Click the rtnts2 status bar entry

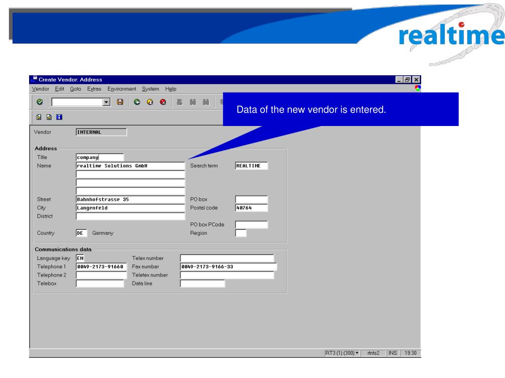pos(373,353)
